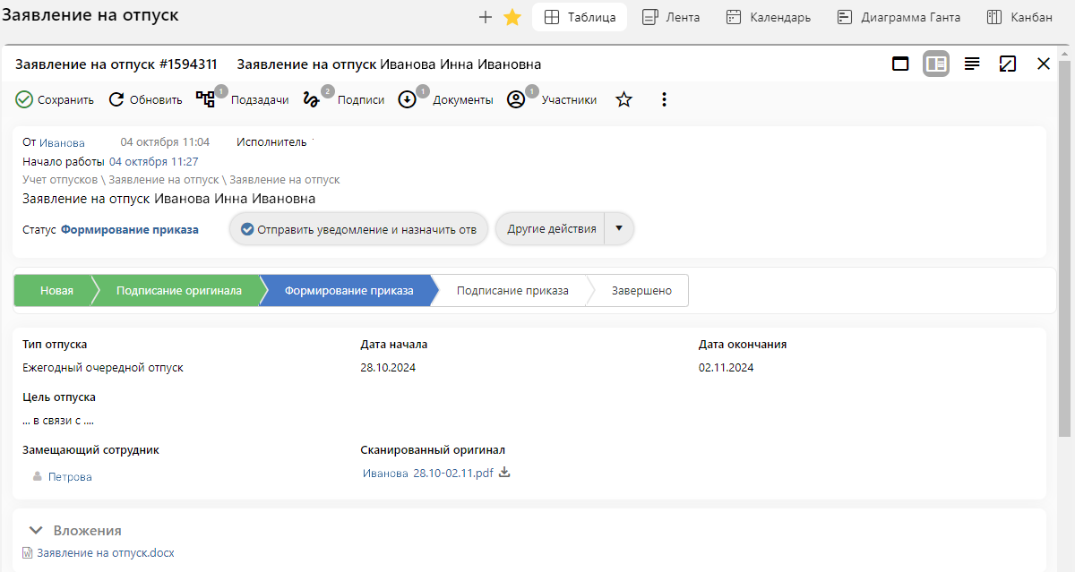Click the start date 04 октября 11:27
1075x572 pixels.
point(153,162)
